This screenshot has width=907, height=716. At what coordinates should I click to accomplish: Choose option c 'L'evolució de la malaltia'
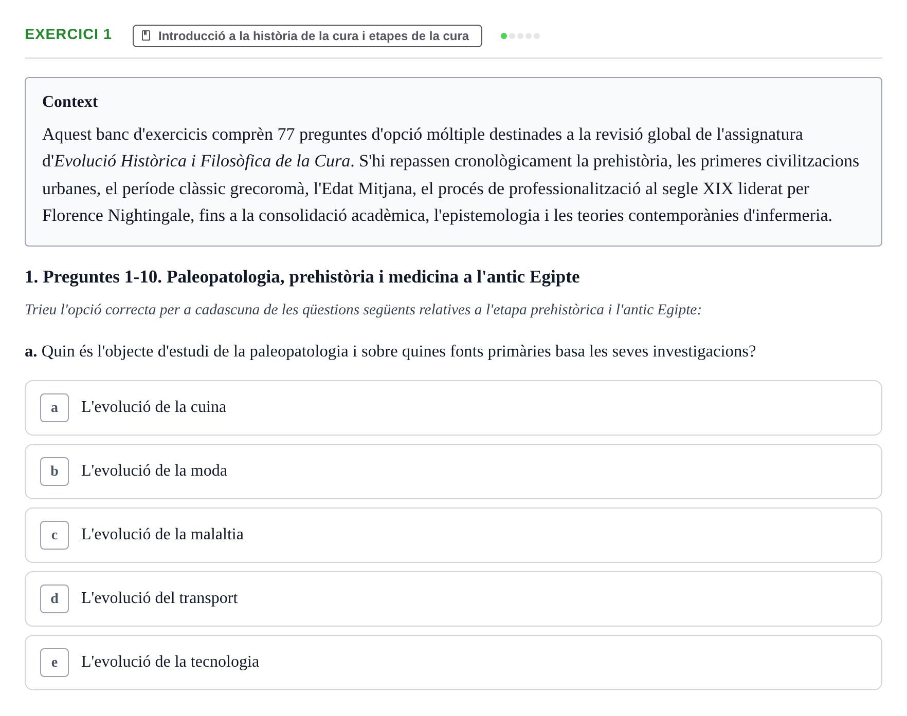point(453,535)
